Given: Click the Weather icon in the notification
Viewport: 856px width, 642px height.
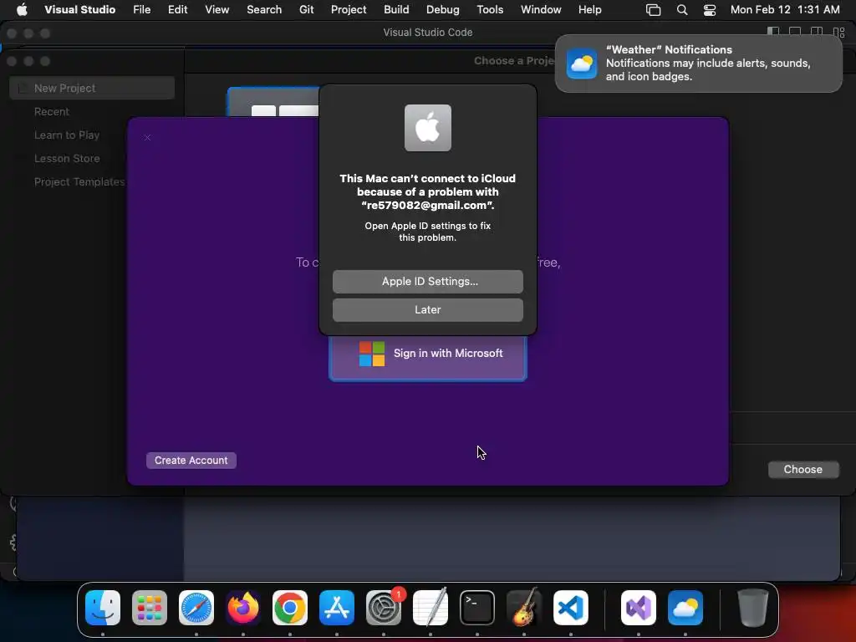Looking at the screenshot, I should pos(582,64).
